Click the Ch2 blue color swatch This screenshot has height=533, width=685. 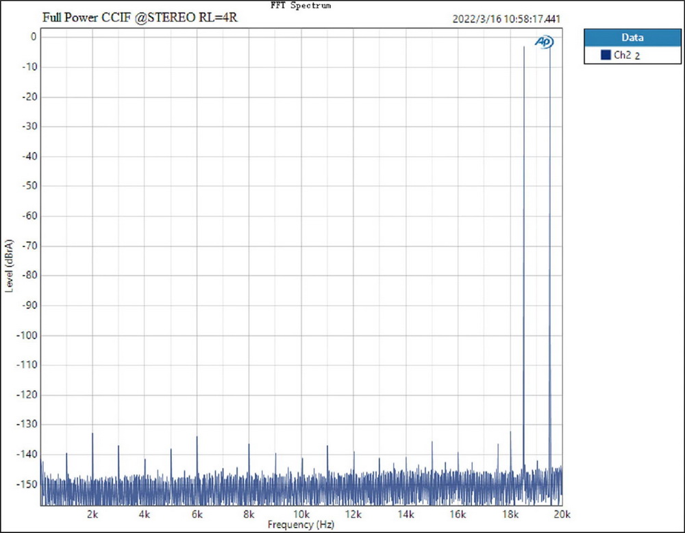[x=606, y=55]
